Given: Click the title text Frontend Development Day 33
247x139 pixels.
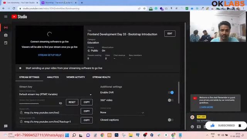Looking at the screenshot, I should pos(122,34).
